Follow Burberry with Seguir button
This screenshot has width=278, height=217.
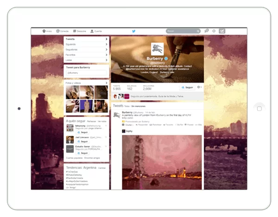(x=187, y=87)
